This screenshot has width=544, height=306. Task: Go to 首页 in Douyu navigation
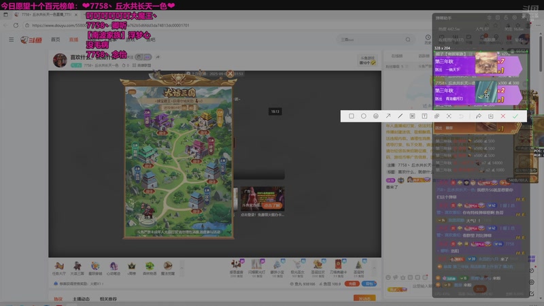(x=56, y=39)
